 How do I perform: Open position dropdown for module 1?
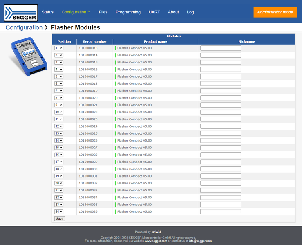pos(59,48)
